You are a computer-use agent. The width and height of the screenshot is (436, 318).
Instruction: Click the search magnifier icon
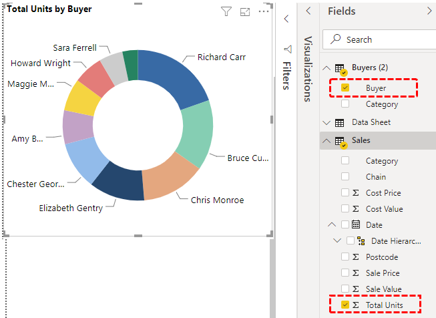(x=336, y=39)
